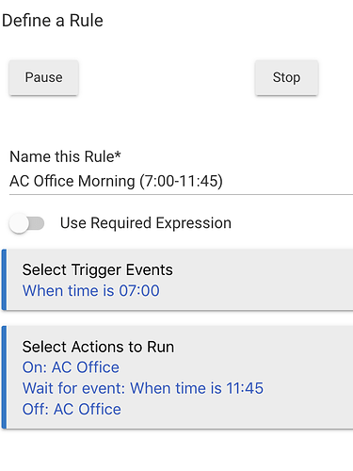353x471 pixels.
Task: Open the Select Actions to Run section
Action: [98, 347]
